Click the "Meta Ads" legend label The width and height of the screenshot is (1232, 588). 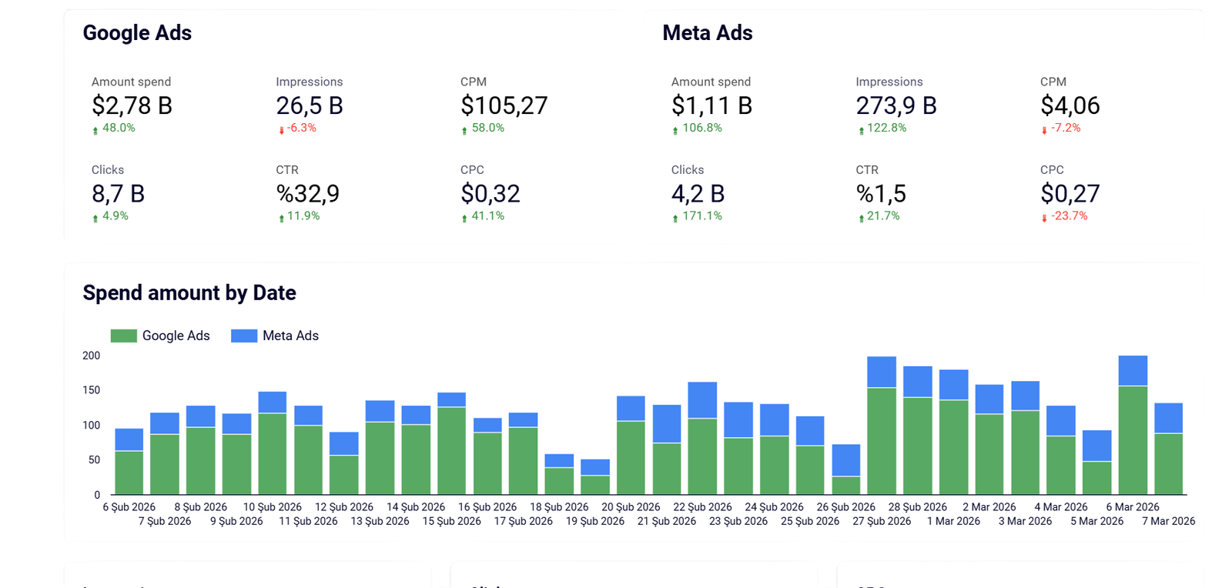coord(290,336)
